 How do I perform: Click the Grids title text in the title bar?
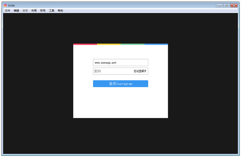tap(11, 5)
